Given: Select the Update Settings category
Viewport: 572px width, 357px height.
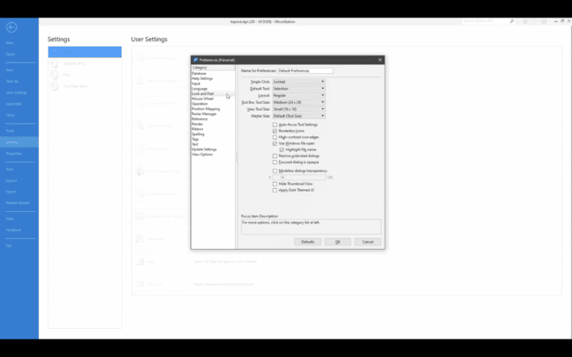Looking at the screenshot, I should (204, 149).
